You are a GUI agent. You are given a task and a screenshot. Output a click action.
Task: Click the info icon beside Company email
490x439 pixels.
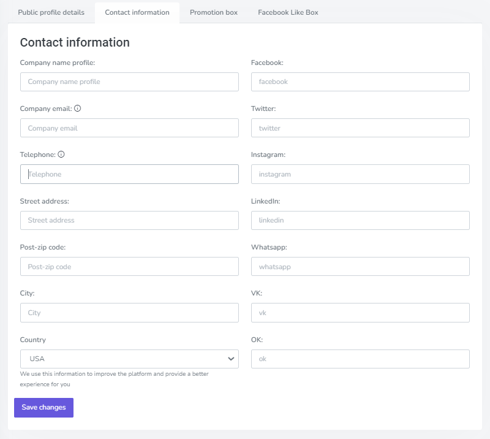pos(78,109)
